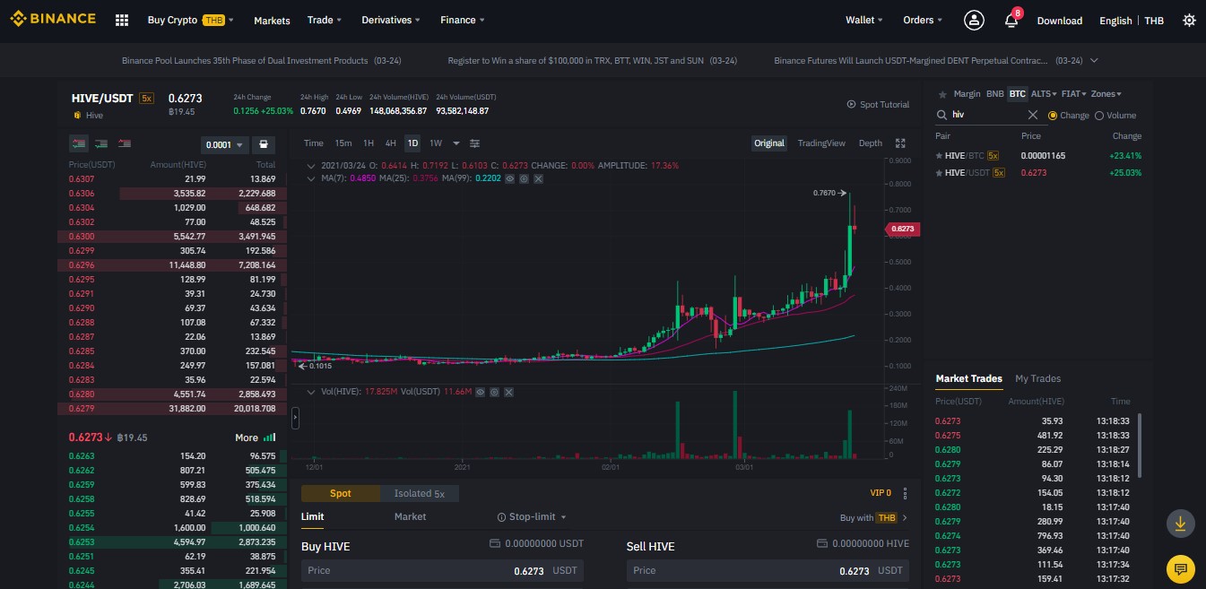Open Volume indicator settings icon
1206x589 pixels.
494,392
